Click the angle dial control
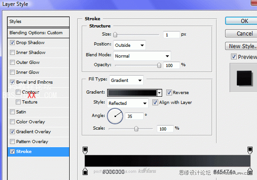The width and height of the screenshot is (257, 180). (115, 116)
